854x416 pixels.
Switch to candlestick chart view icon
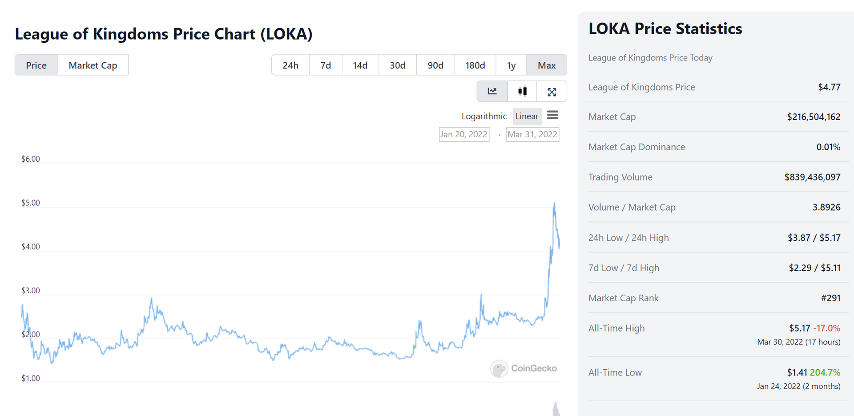pos(522,92)
